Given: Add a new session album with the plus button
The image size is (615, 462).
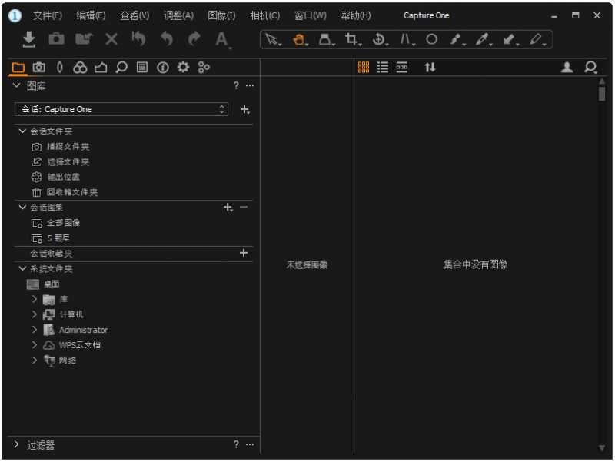Looking at the screenshot, I should click(x=228, y=208).
